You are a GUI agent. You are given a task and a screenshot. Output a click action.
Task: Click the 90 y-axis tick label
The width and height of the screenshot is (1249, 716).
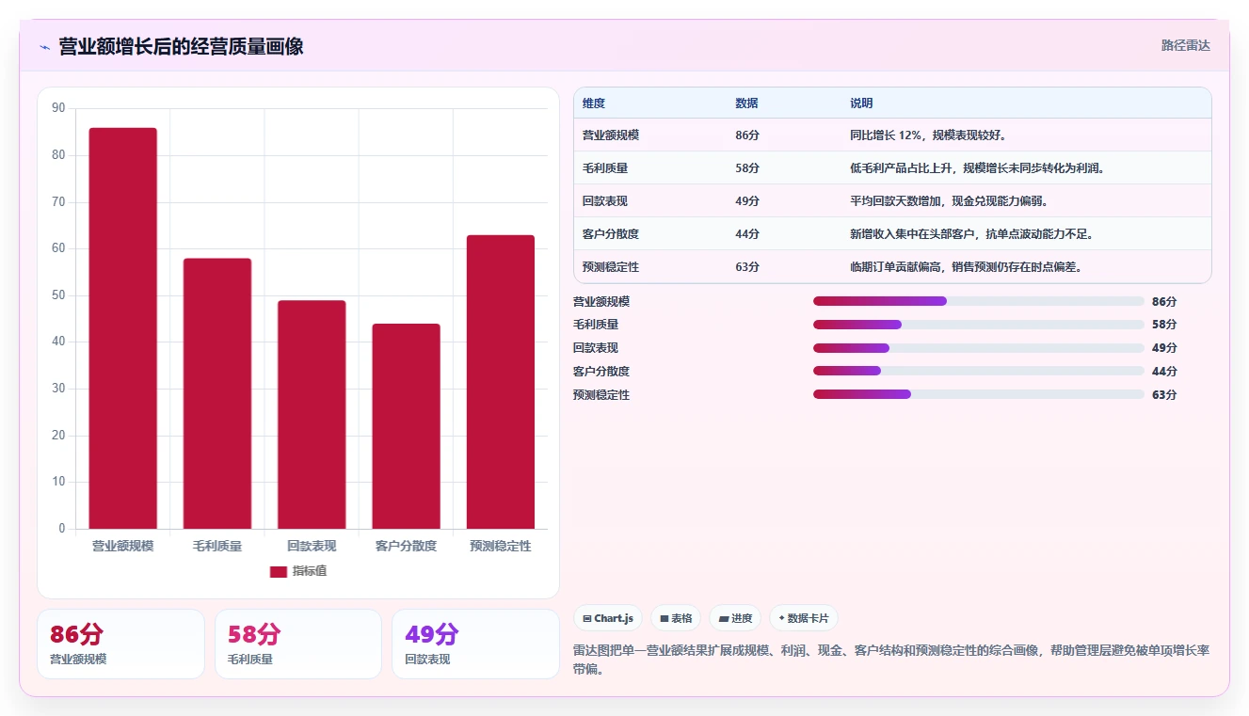[x=59, y=108]
